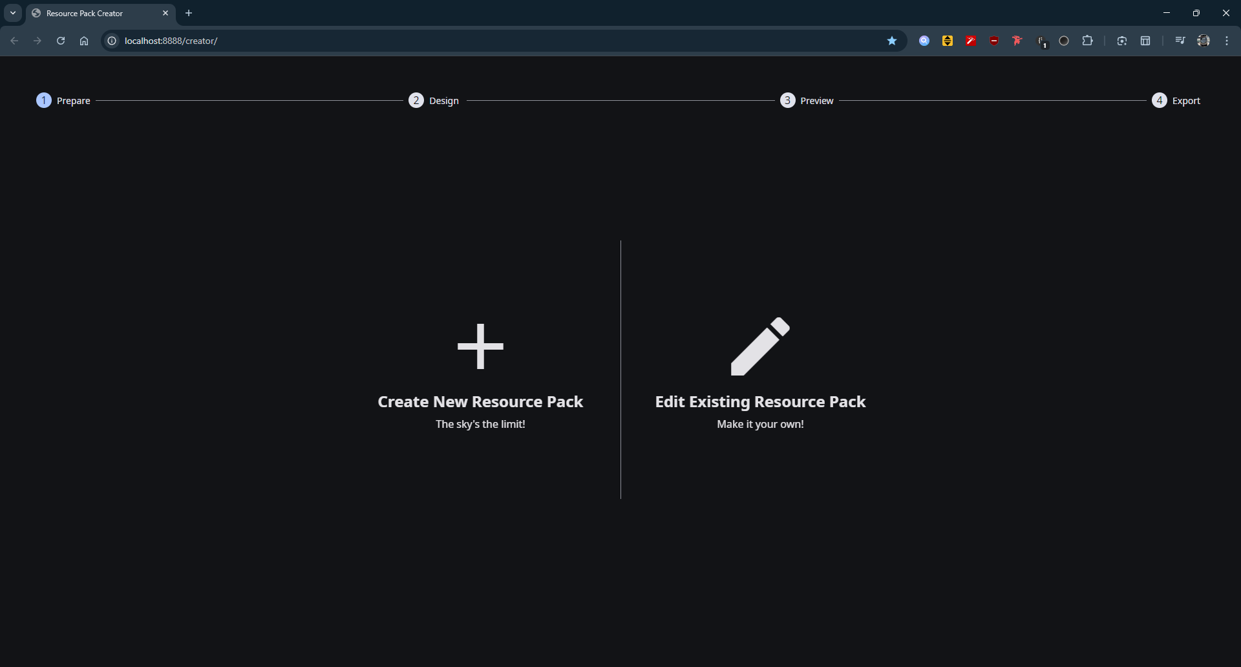This screenshot has height=667, width=1241.
Task: Open the profile avatar menu
Action: pos(1204,41)
